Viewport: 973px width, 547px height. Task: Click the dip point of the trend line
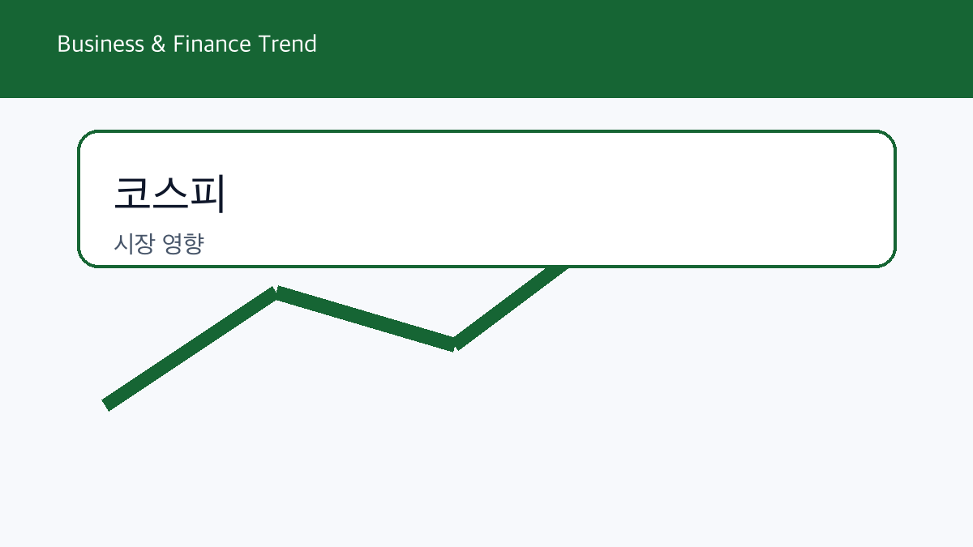click(x=456, y=344)
